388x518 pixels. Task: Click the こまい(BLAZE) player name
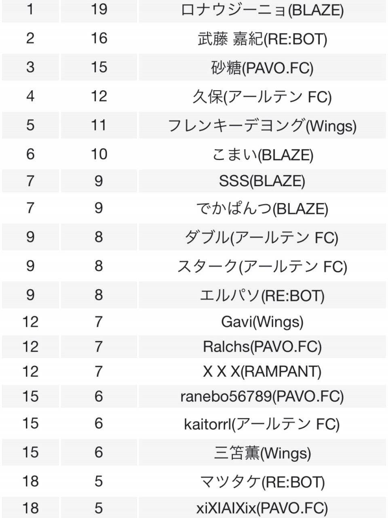[x=262, y=155]
